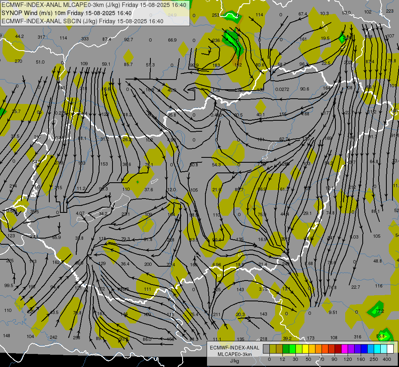Click the map value '90.6'
Image resolution: width=399 pixels, height=367 pixels.
click(x=304, y=89)
